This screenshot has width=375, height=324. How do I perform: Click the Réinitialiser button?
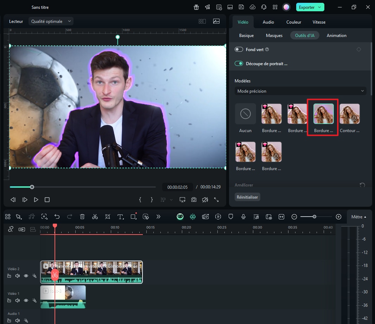(x=247, y=197)
